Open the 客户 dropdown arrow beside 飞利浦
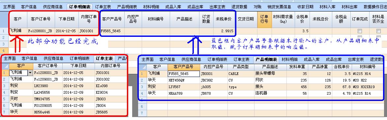 pos(30,73)
